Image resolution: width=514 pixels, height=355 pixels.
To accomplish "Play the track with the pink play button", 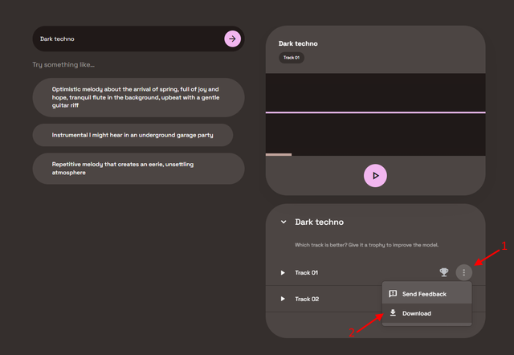I will pos(375,176).
